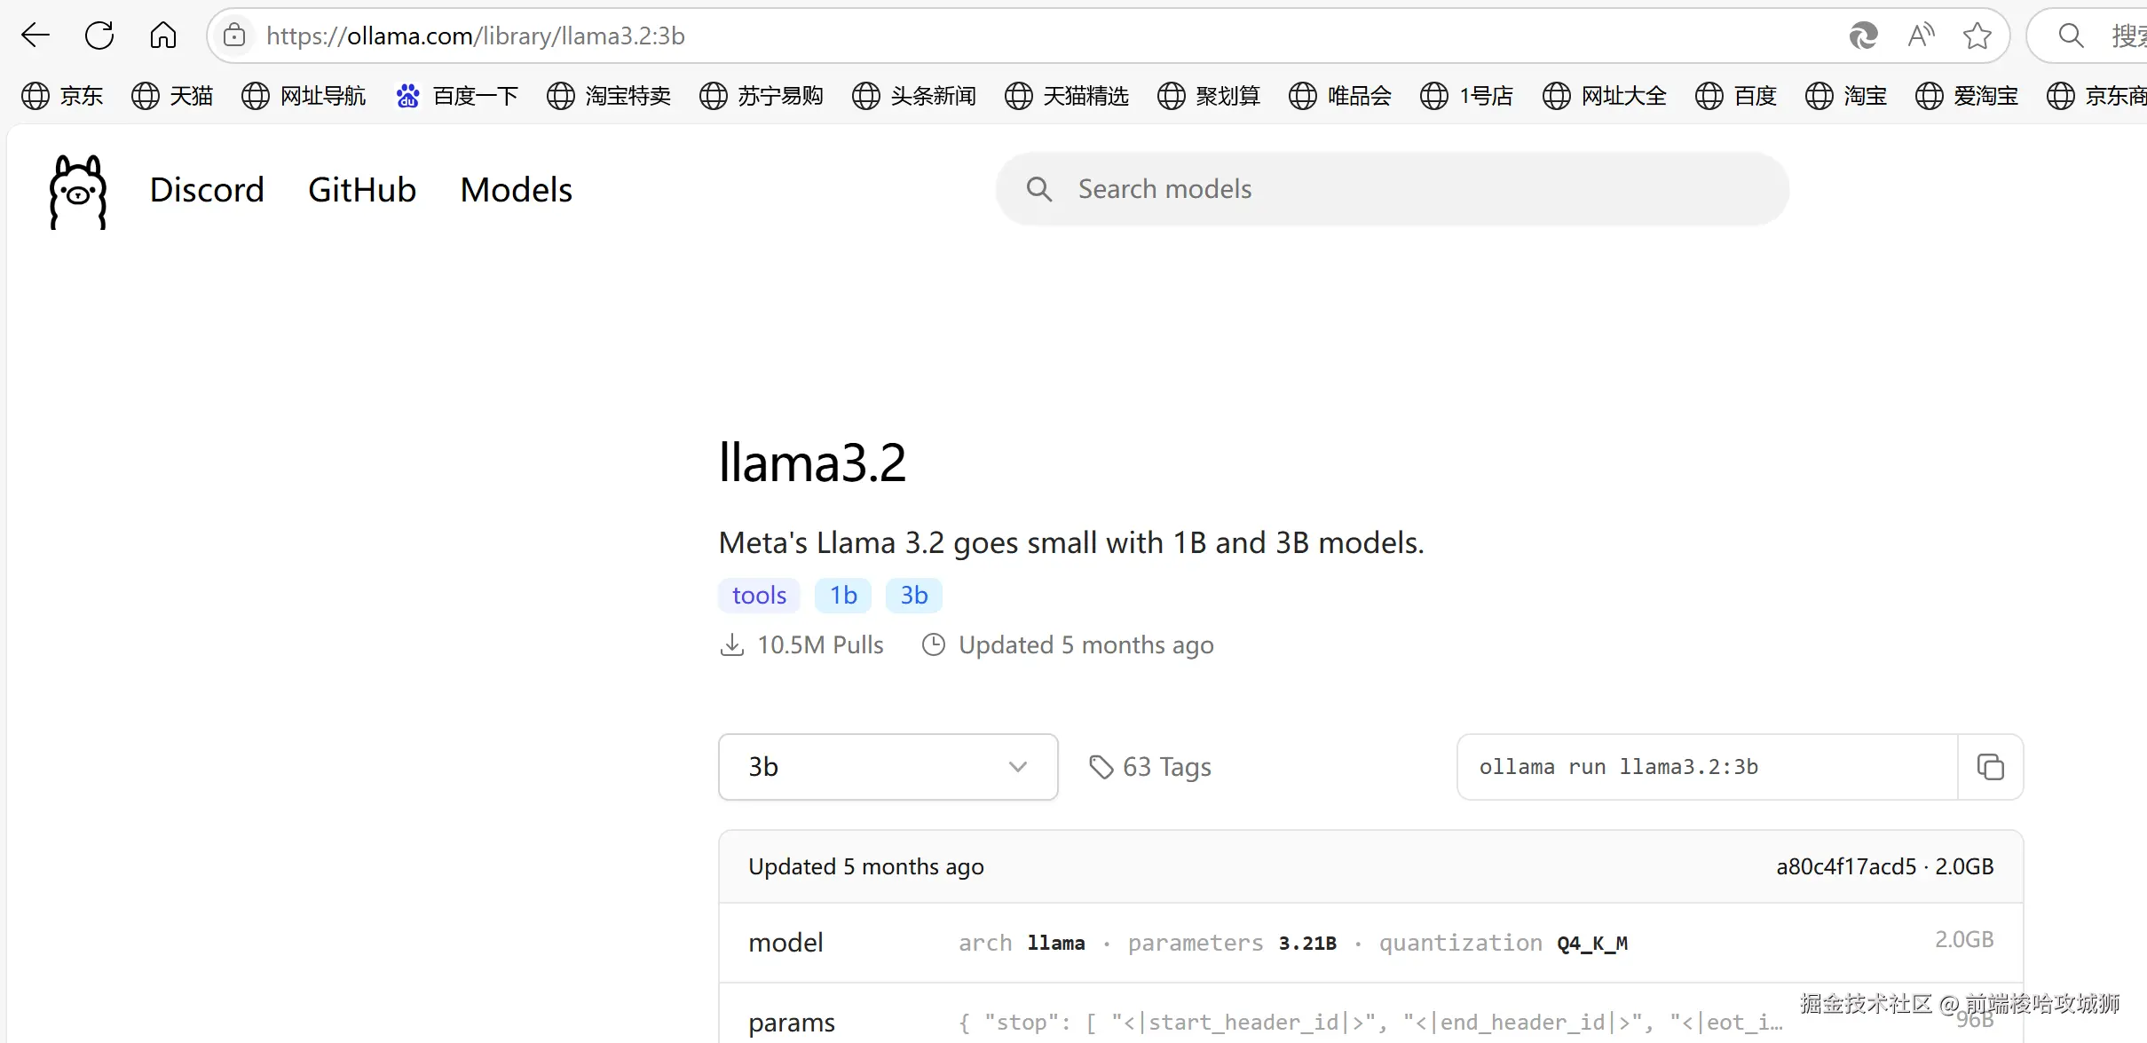The height and width of the screenshot is (1043, 2147).
Task: Click the Ollama llama logo
Action: click(78, 192)
